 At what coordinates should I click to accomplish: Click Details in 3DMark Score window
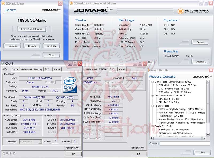tap(13, 46)
